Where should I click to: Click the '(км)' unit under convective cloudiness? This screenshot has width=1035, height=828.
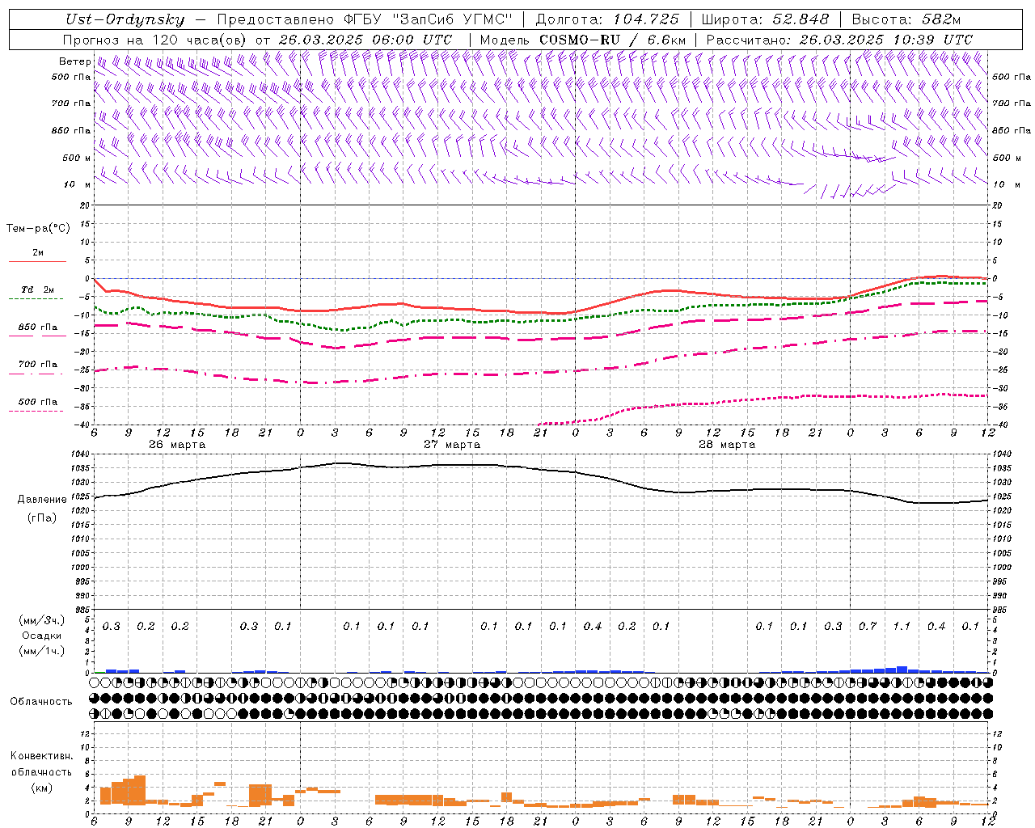41,788
